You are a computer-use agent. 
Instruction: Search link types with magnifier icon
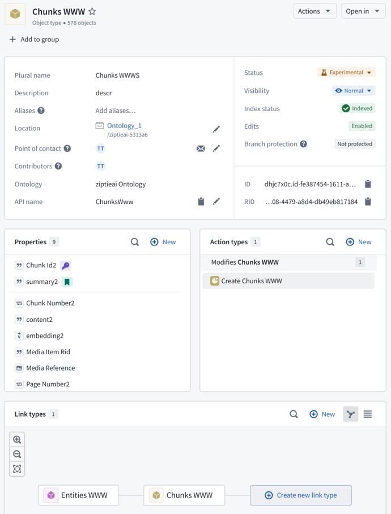(x=294, y=414)
